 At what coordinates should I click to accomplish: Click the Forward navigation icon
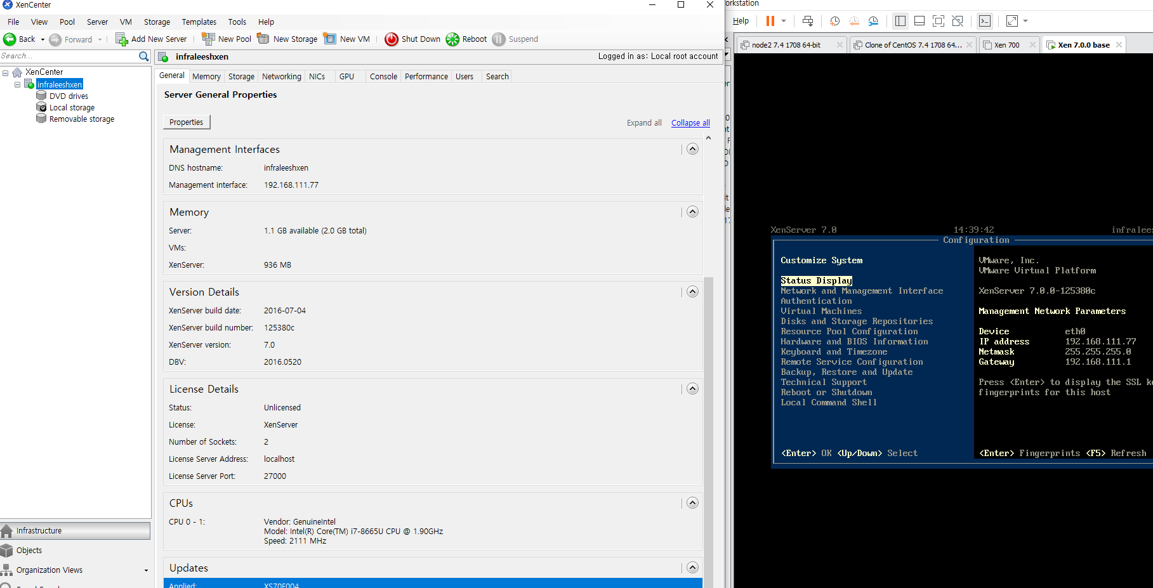click(x=55, y=39)
